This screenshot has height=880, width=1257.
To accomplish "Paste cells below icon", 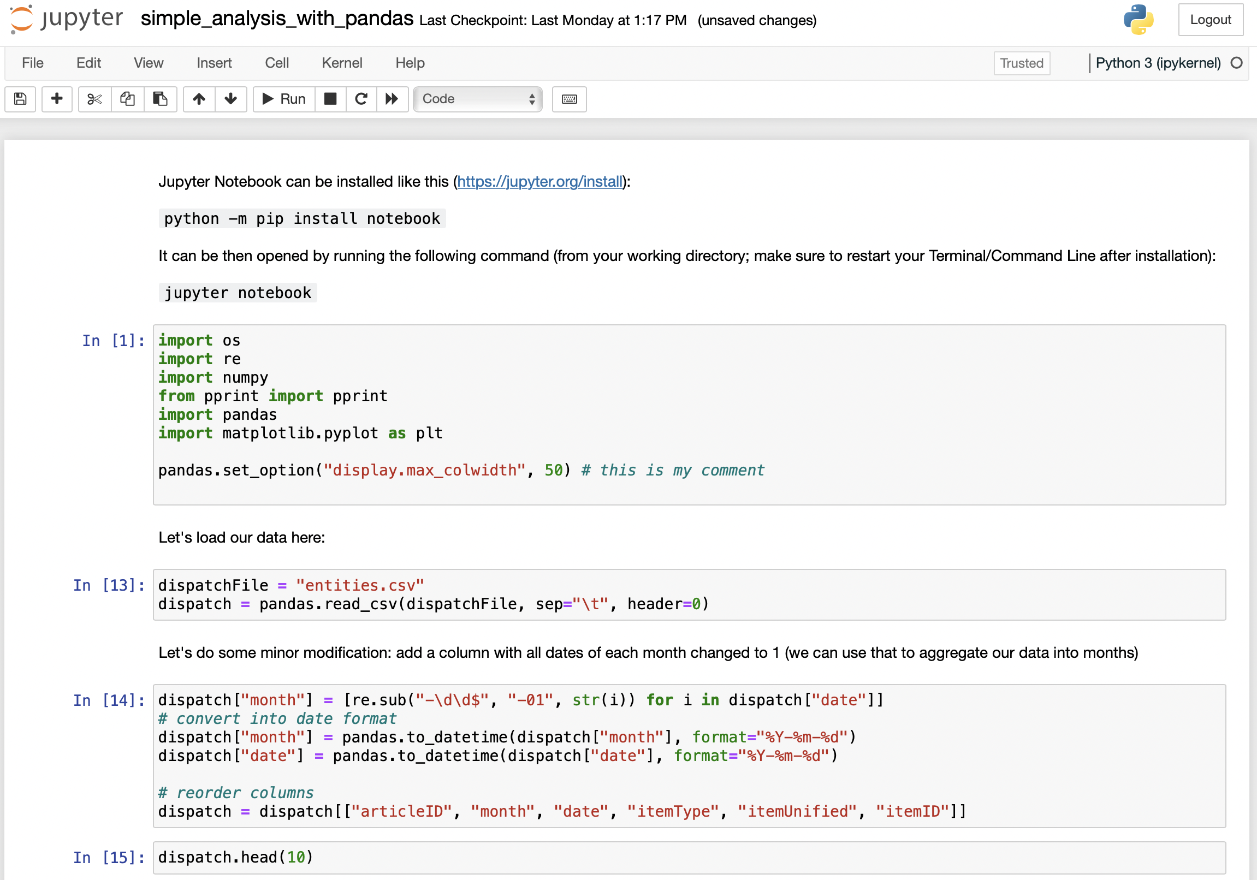I will click(x=160, y=99).
